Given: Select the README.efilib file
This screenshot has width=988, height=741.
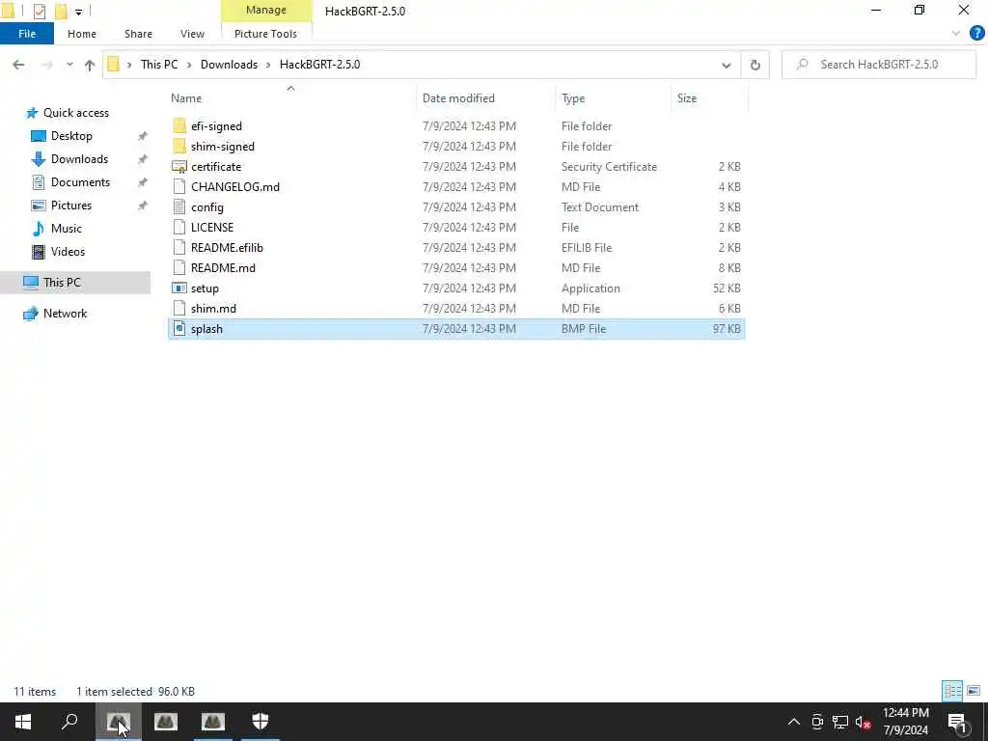Looking at the screenshot, I should coord(227,248).
